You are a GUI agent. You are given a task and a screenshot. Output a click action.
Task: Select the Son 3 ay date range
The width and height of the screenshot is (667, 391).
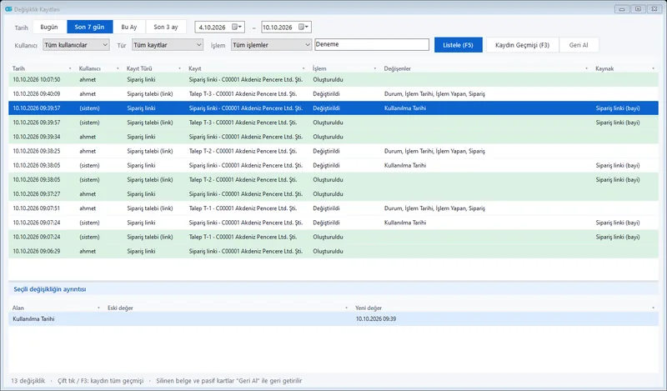(x=166, y=27)
